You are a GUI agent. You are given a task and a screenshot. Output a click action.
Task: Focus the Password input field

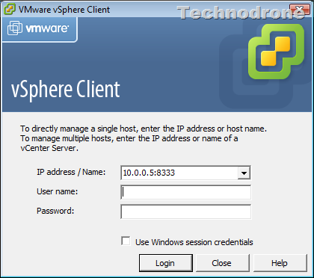coord(186,211)
